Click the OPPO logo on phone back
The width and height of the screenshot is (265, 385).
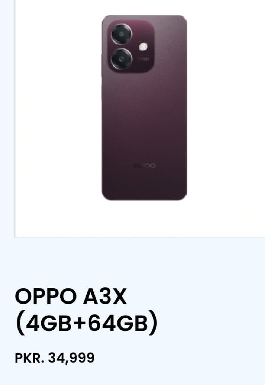pos(144,166)
